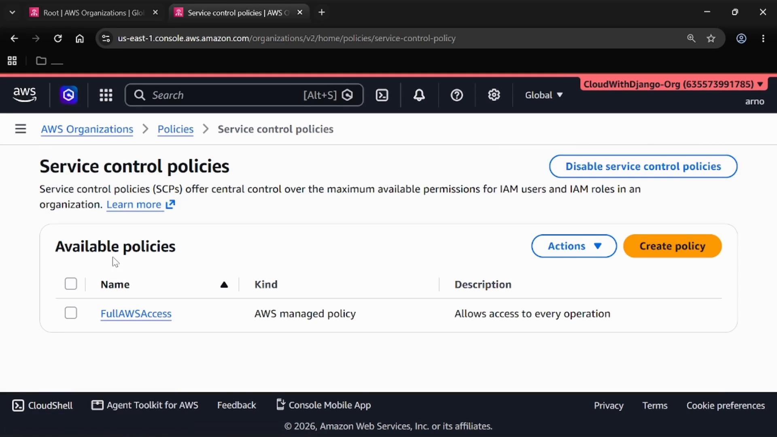777x437 pixels.
Task: Follow the Learn more link
Action: (x=140, y=205)
